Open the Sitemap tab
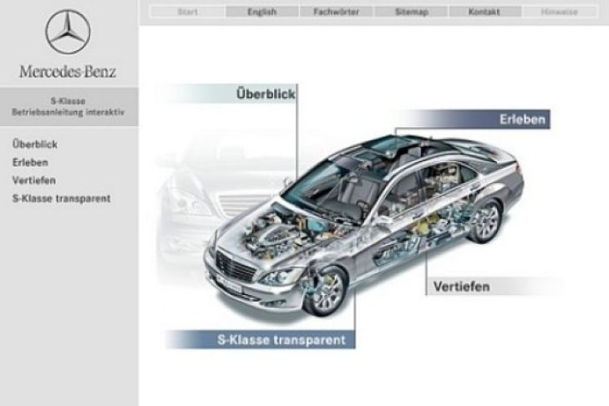 point(411,12)
